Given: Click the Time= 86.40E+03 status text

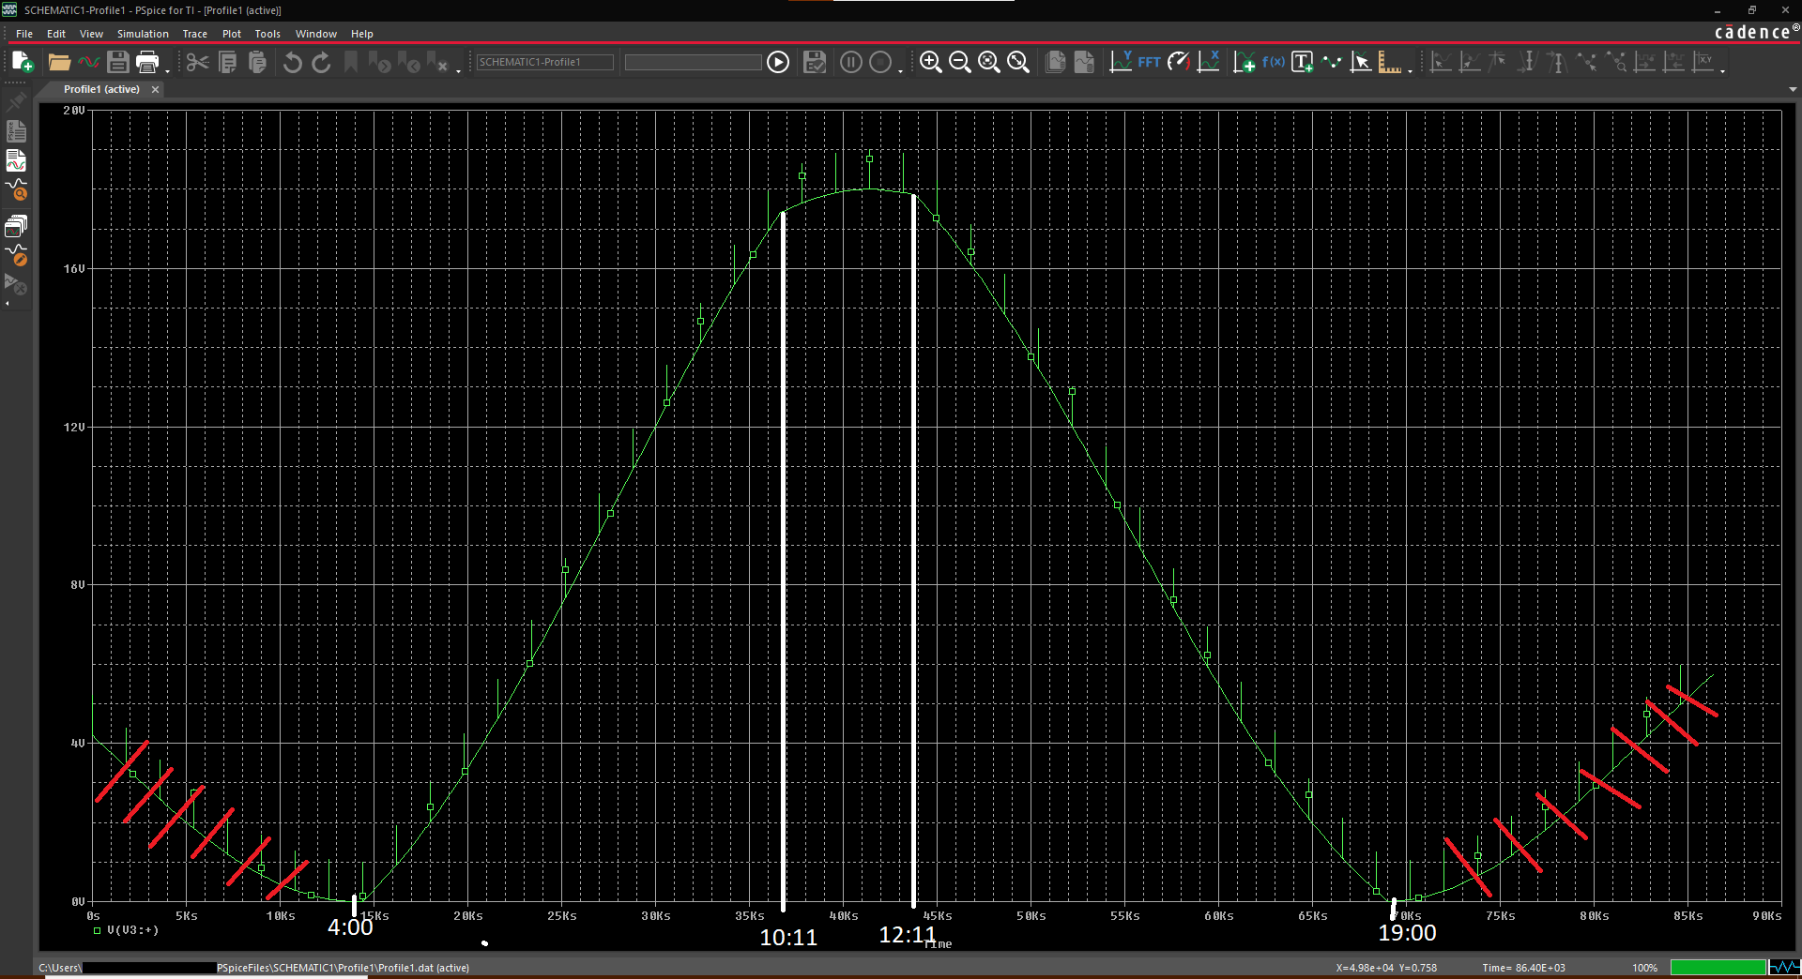Looking at the screenshot, I should tap(1523, 968).
